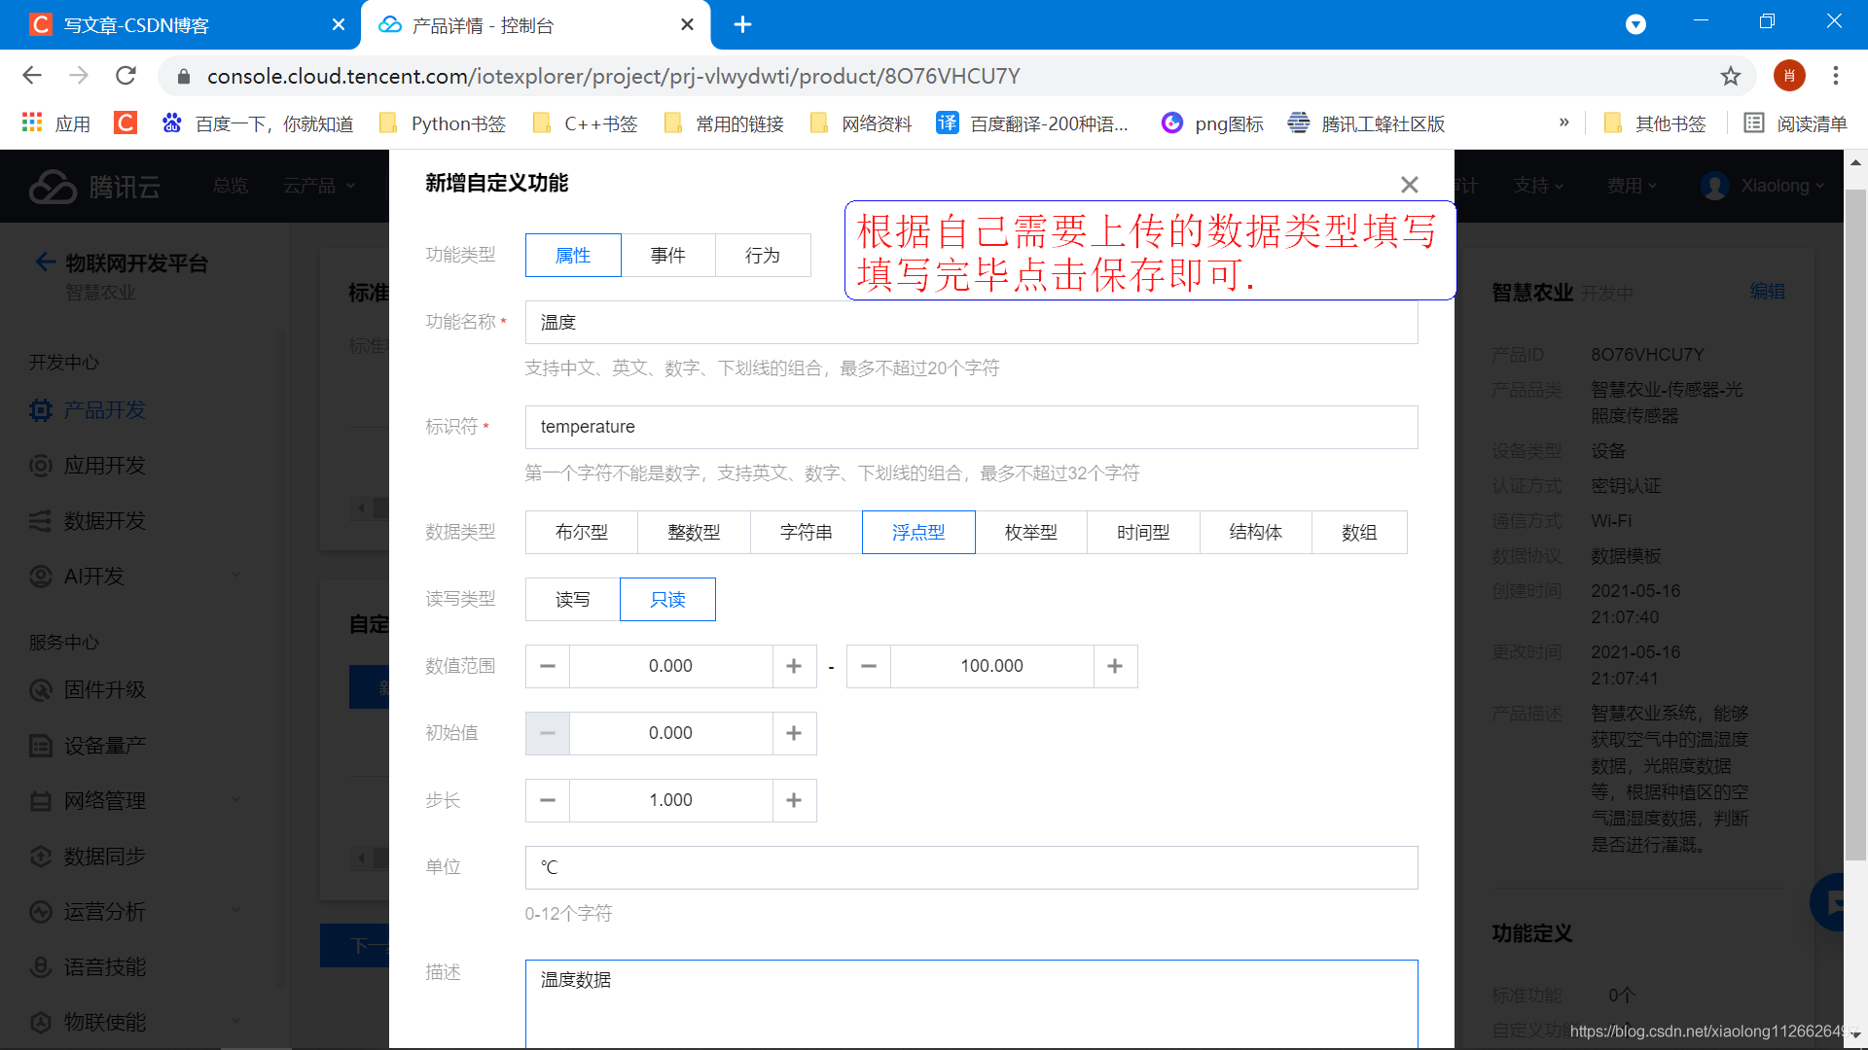Viewport: 1868px width, 1050px height.
Task: Click the page vertical scrollbar
Action: [x=1855, y=525]
